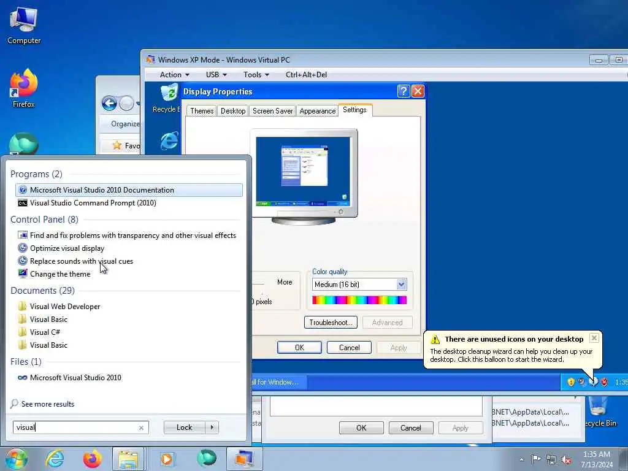
Task: Click Organize in the Explorer window
Action: 125,124
